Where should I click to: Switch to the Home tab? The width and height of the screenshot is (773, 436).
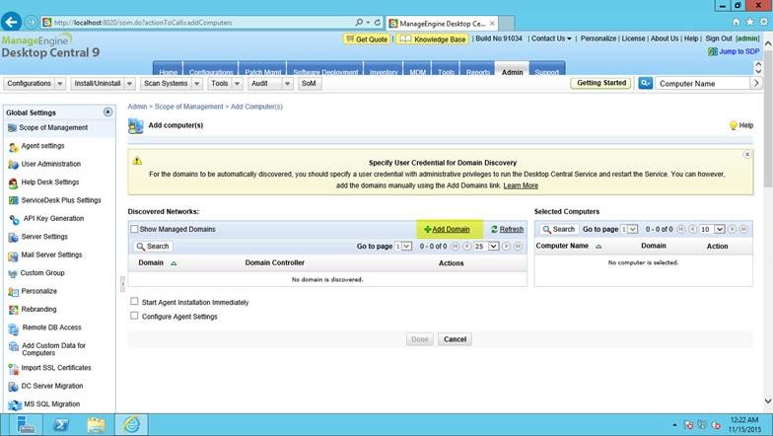[x=168, y=70]
